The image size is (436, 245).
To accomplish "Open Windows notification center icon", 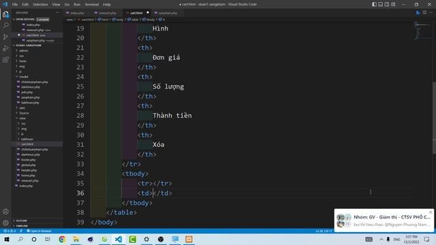I will click(x=427, y=239).
